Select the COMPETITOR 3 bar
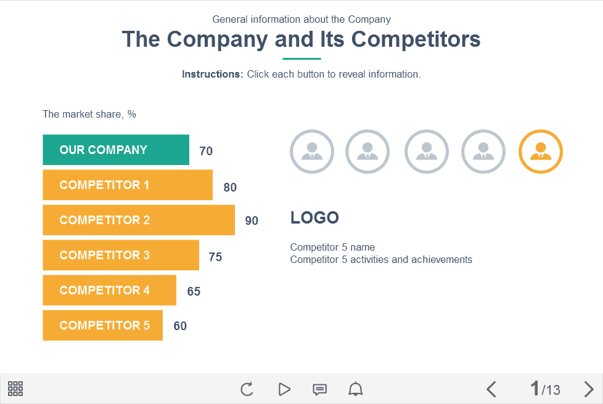Screen dimensions: 603x404 click(x=121, y=255)
